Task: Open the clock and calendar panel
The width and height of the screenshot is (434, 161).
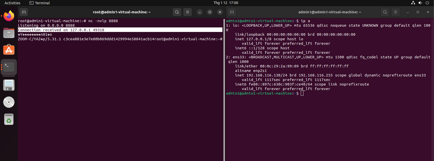Action: click(226, 3)
